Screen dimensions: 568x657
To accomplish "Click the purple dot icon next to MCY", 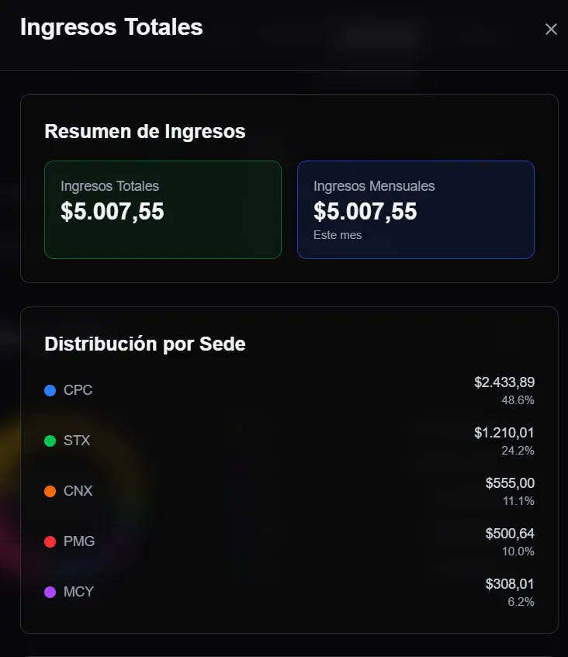I will tap(48, 592).
